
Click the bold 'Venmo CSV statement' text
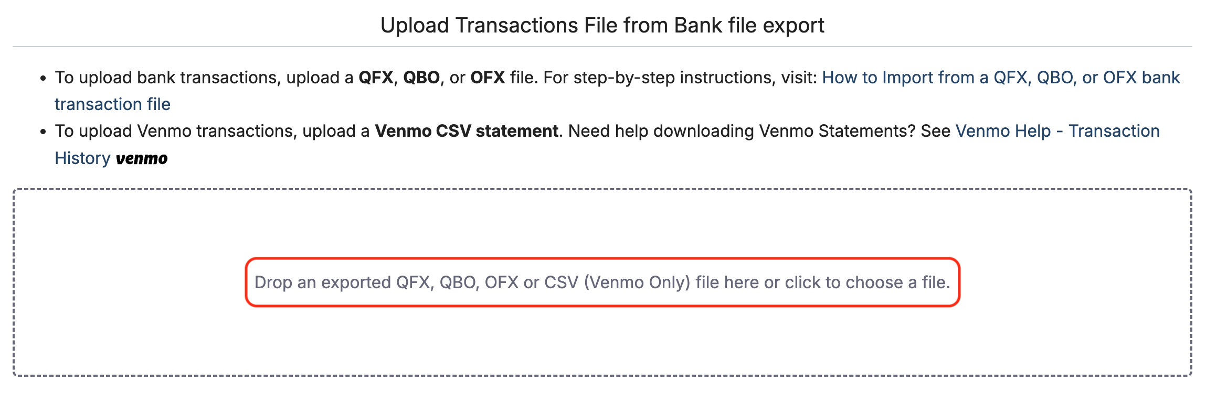466,131
